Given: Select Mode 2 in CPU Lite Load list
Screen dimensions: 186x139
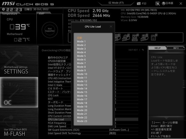Looking at the screenshot, I should (81, 45).
